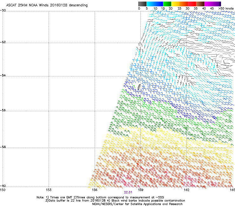Click the "-50" latitude axis label
This screenshot has width=235, height=206.
pyautogui.click(x=3, y=10)
